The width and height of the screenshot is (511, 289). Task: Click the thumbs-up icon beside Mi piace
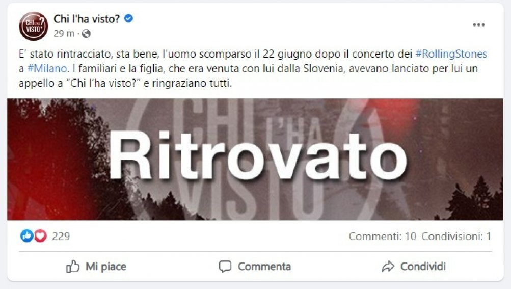73,267
